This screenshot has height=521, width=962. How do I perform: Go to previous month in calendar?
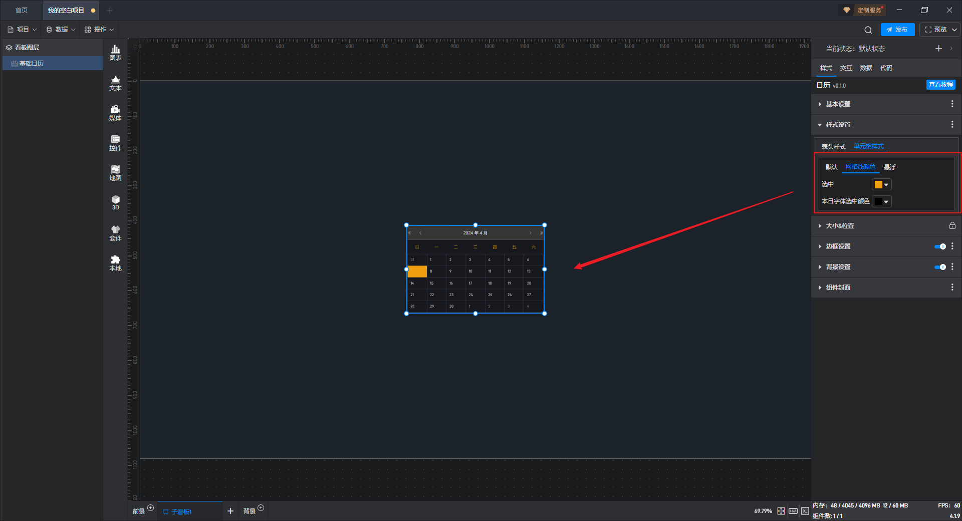coord(420,233)
